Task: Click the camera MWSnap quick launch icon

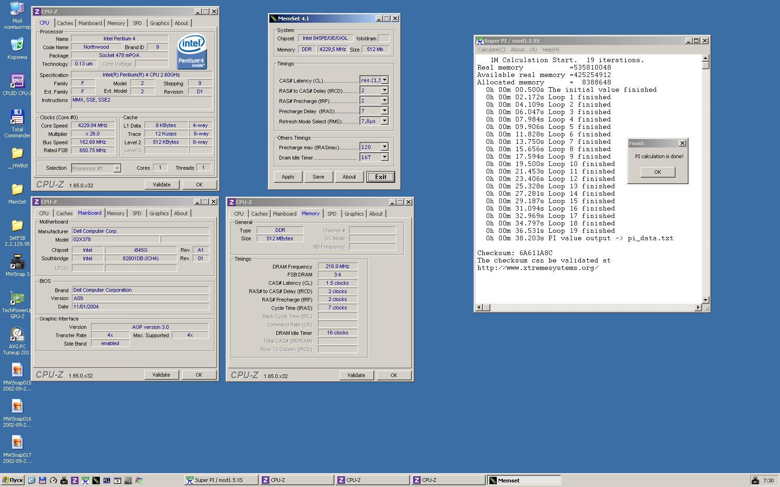Action: (64, 480)
